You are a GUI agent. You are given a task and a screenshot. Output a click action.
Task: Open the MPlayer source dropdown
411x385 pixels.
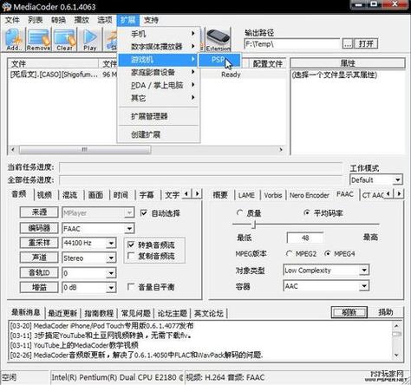[129, 213]
